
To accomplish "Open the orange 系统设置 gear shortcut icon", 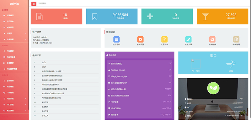I will point(140,39).
